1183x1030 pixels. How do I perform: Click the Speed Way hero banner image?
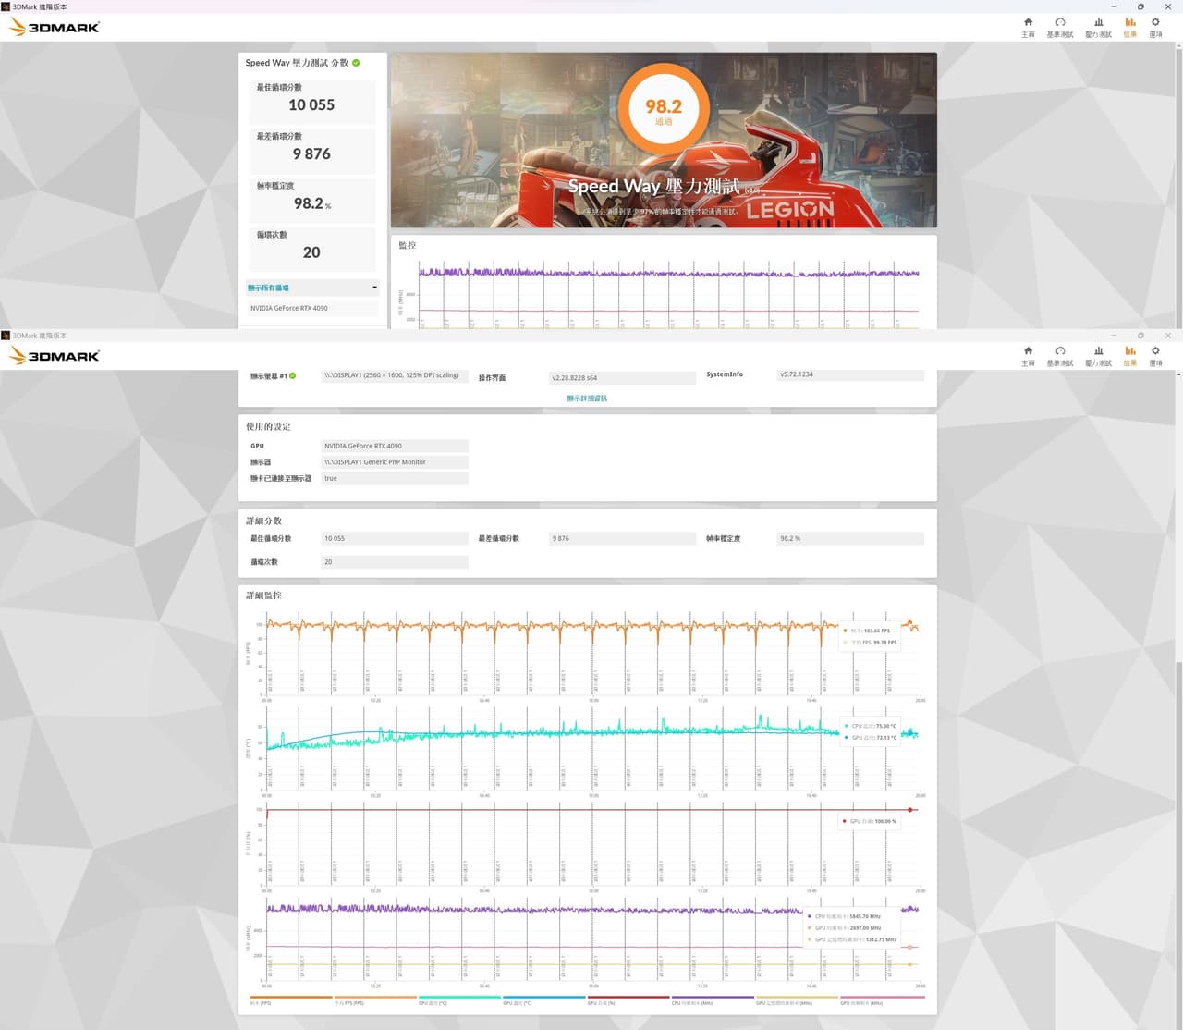coord(664,140)
